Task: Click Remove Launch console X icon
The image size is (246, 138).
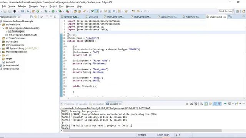Action: click(191, 104)
